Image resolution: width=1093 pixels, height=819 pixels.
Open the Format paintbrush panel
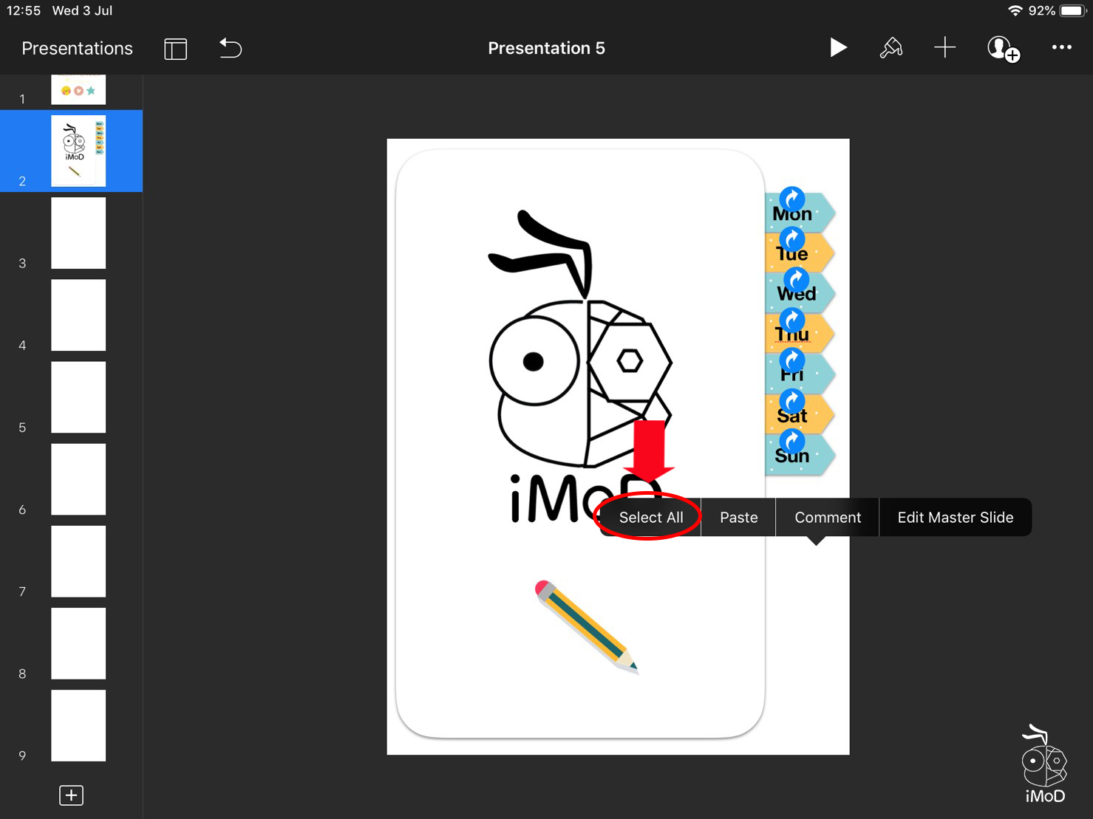(891, 48)
